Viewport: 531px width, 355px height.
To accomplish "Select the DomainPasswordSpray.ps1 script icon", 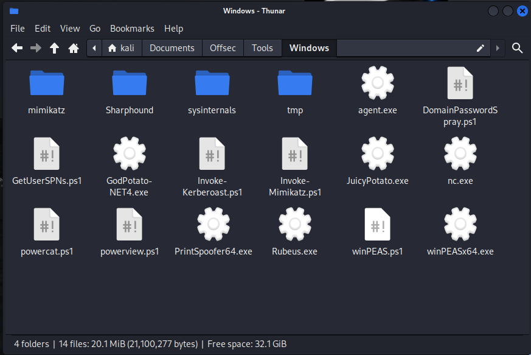I will pyautogui.click(x=460, y=83).
